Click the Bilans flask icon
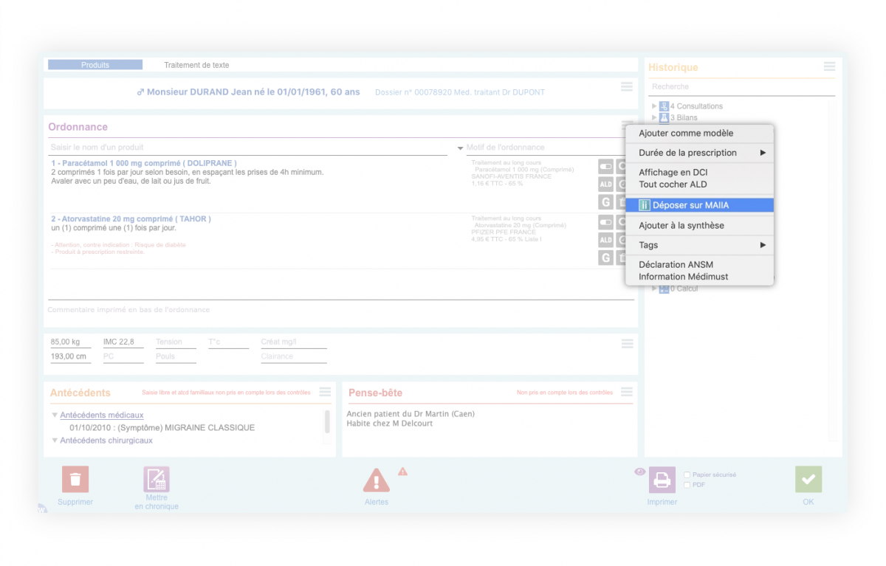 [x=664, y=117]
